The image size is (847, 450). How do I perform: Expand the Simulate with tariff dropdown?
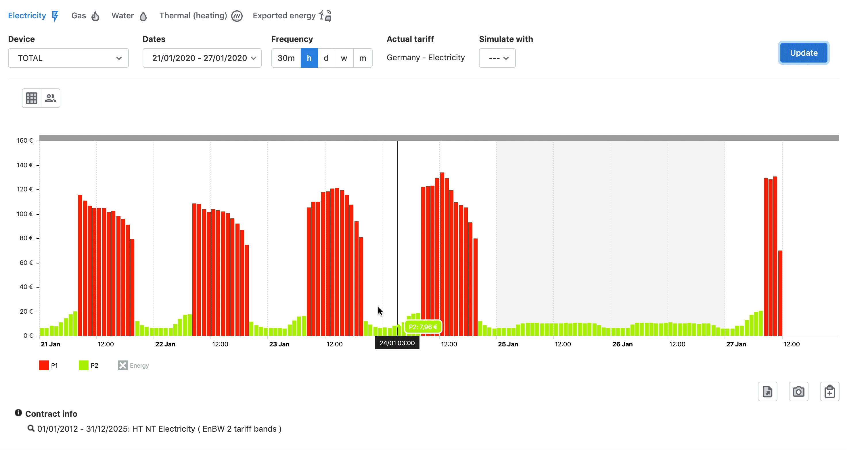click(497, 58)
